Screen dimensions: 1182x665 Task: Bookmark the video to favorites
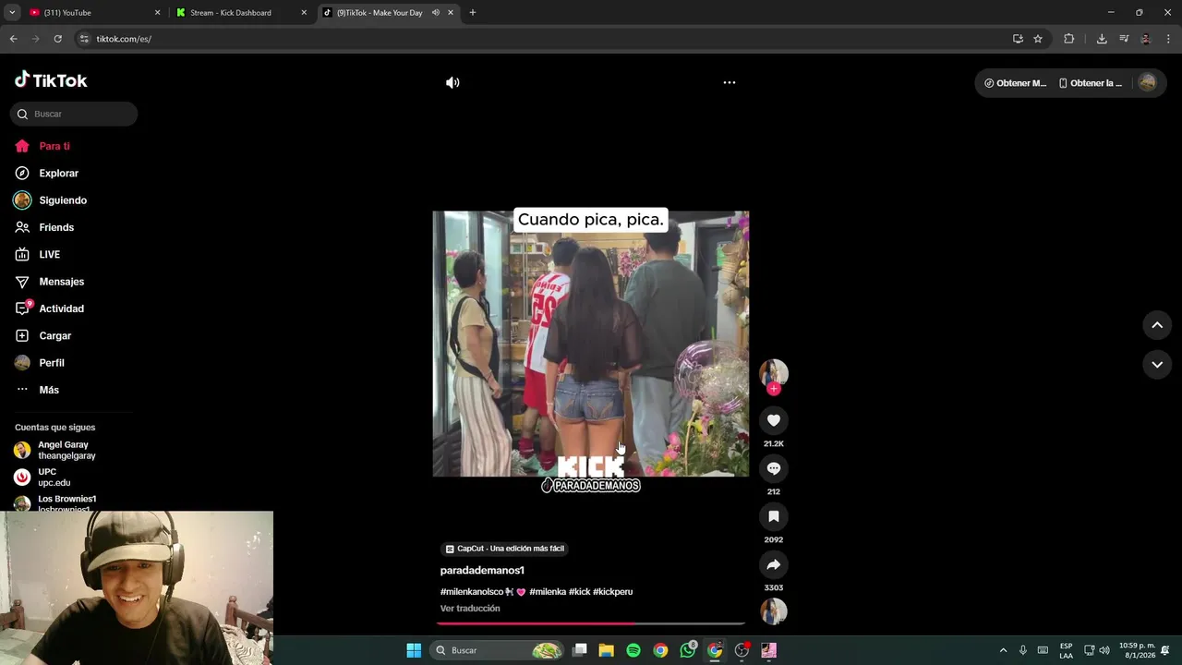coord(774,516)
